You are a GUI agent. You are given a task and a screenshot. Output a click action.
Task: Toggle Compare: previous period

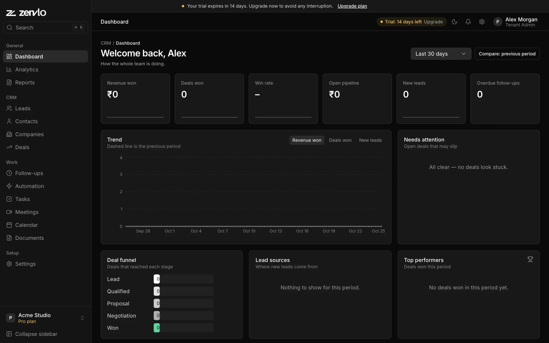507,54
